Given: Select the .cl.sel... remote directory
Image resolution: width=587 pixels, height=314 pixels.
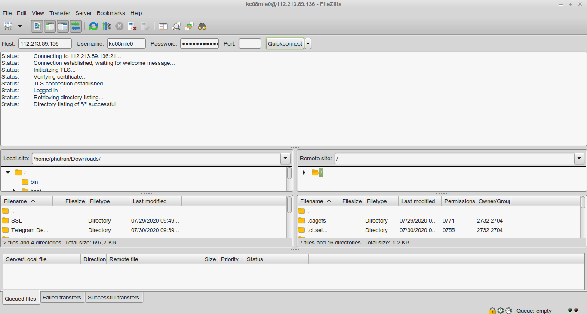Looking at the screenshot, I should [x=439, y=230].
